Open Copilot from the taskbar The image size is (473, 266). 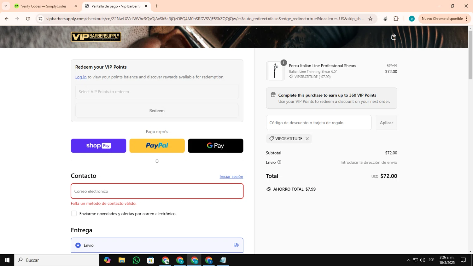(107, 260)
